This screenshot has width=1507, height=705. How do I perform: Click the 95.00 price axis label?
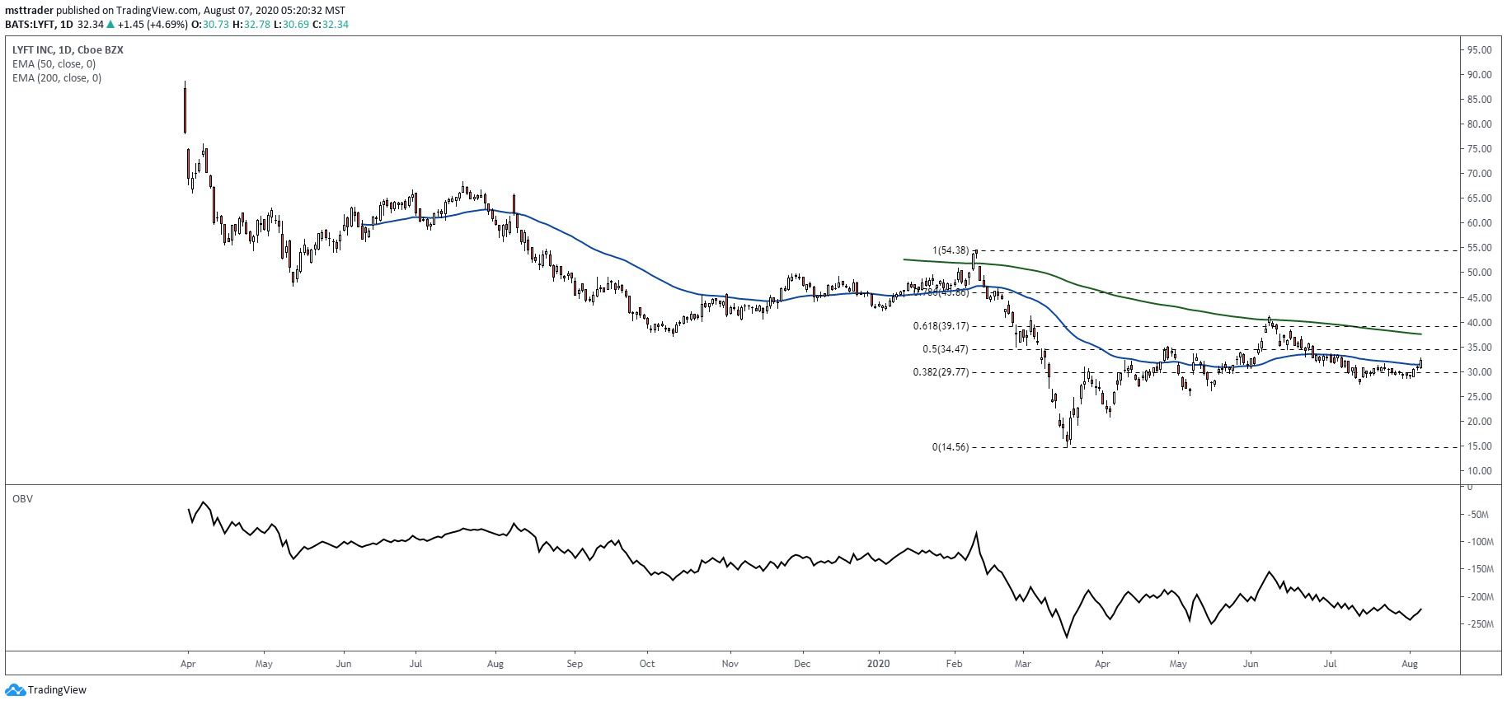(1478, 50)
